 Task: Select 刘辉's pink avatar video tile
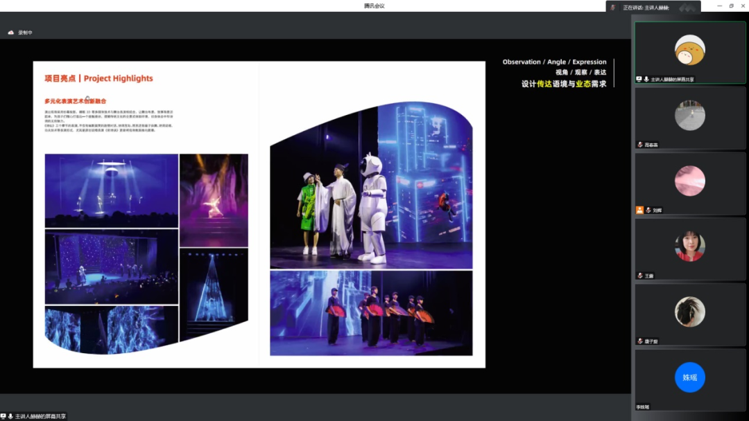click(689, 181)
